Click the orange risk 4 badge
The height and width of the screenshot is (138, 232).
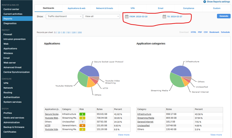pos(82,125)
